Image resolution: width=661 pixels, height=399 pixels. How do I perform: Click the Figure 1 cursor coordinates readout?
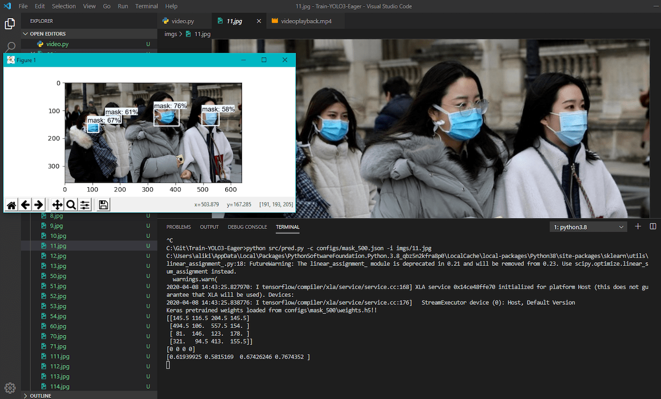pos(244,205)
